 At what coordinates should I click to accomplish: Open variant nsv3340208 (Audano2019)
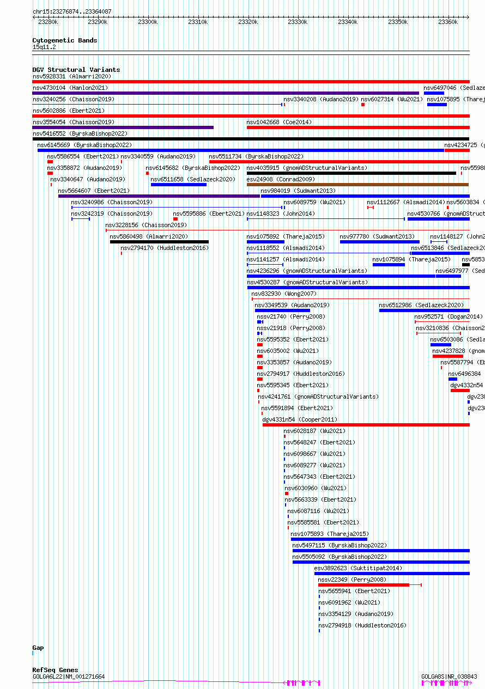[321, 99]
